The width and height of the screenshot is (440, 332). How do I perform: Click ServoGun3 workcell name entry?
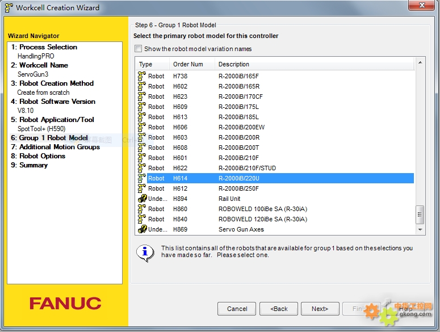pos(33,74)
